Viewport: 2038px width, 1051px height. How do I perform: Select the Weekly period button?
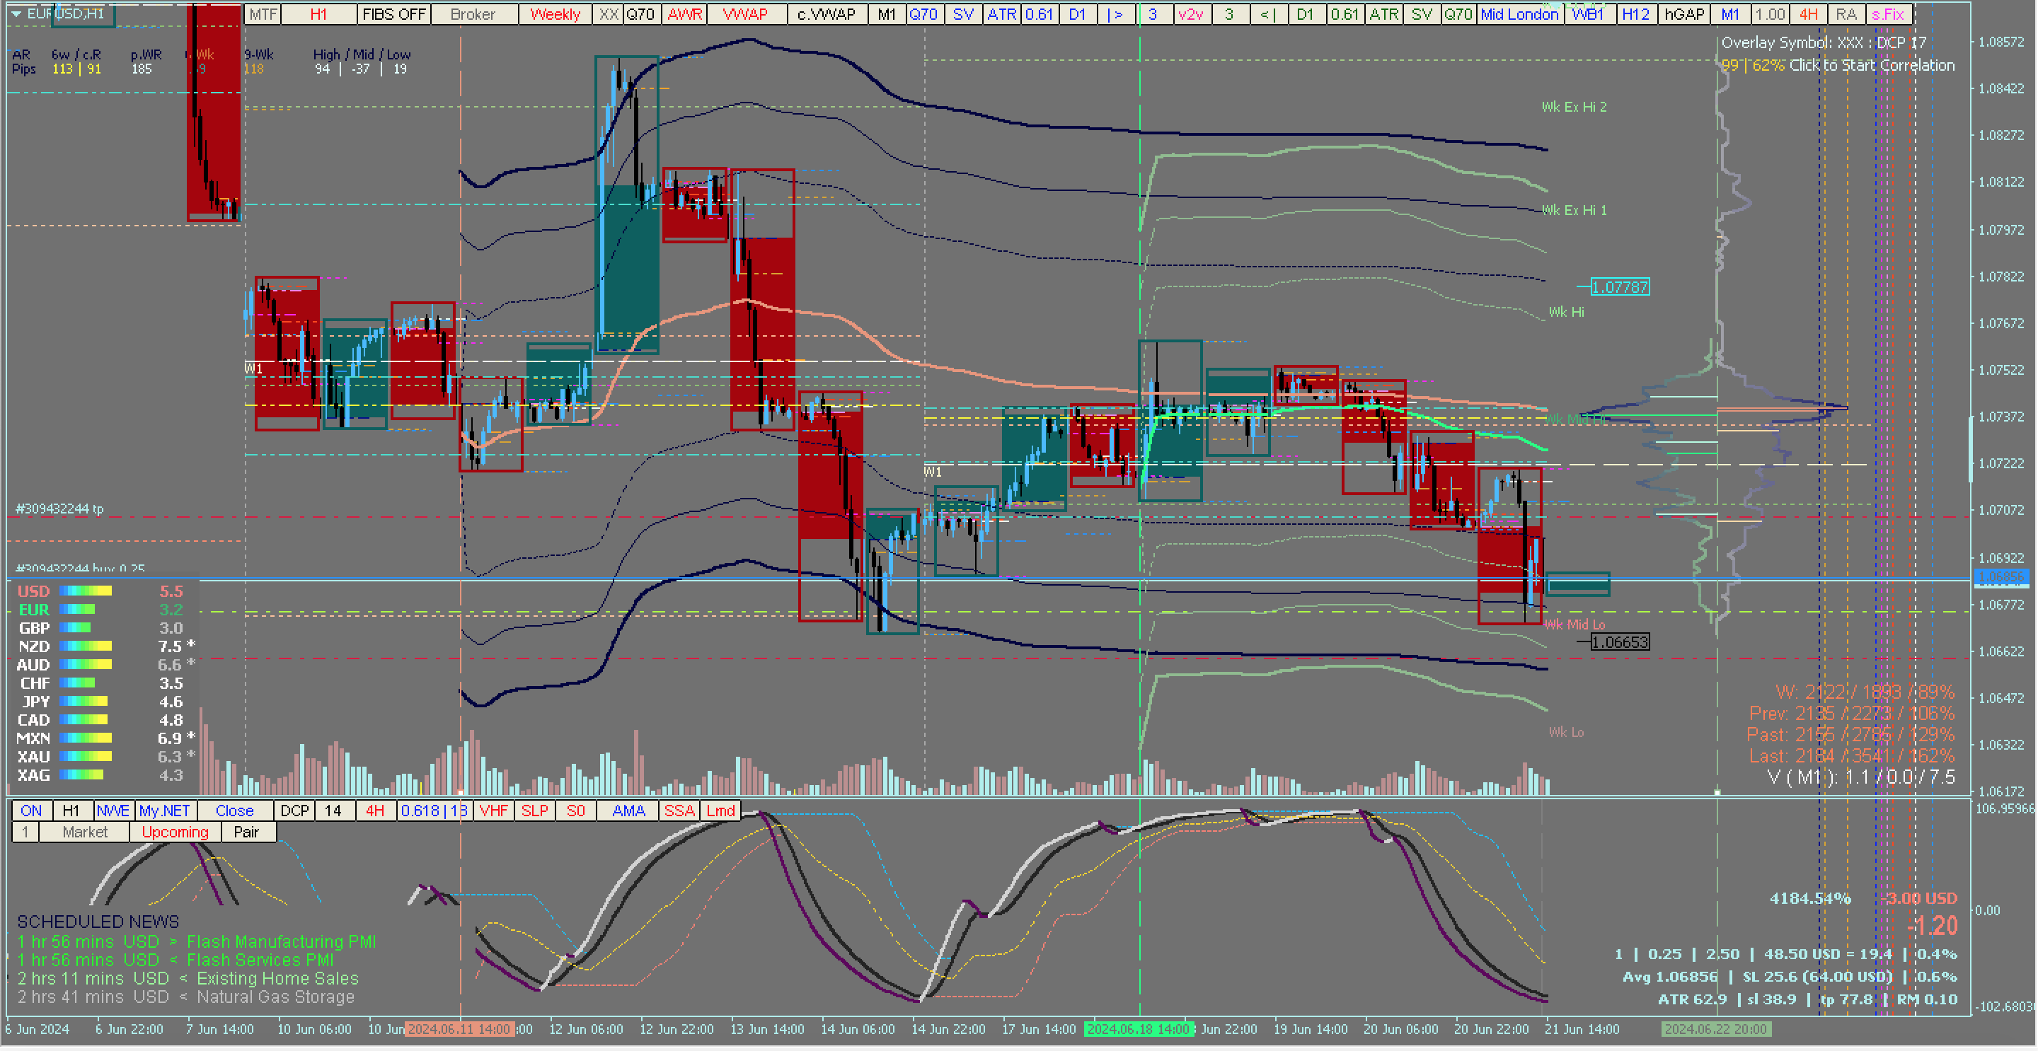[x=555, y=14]
